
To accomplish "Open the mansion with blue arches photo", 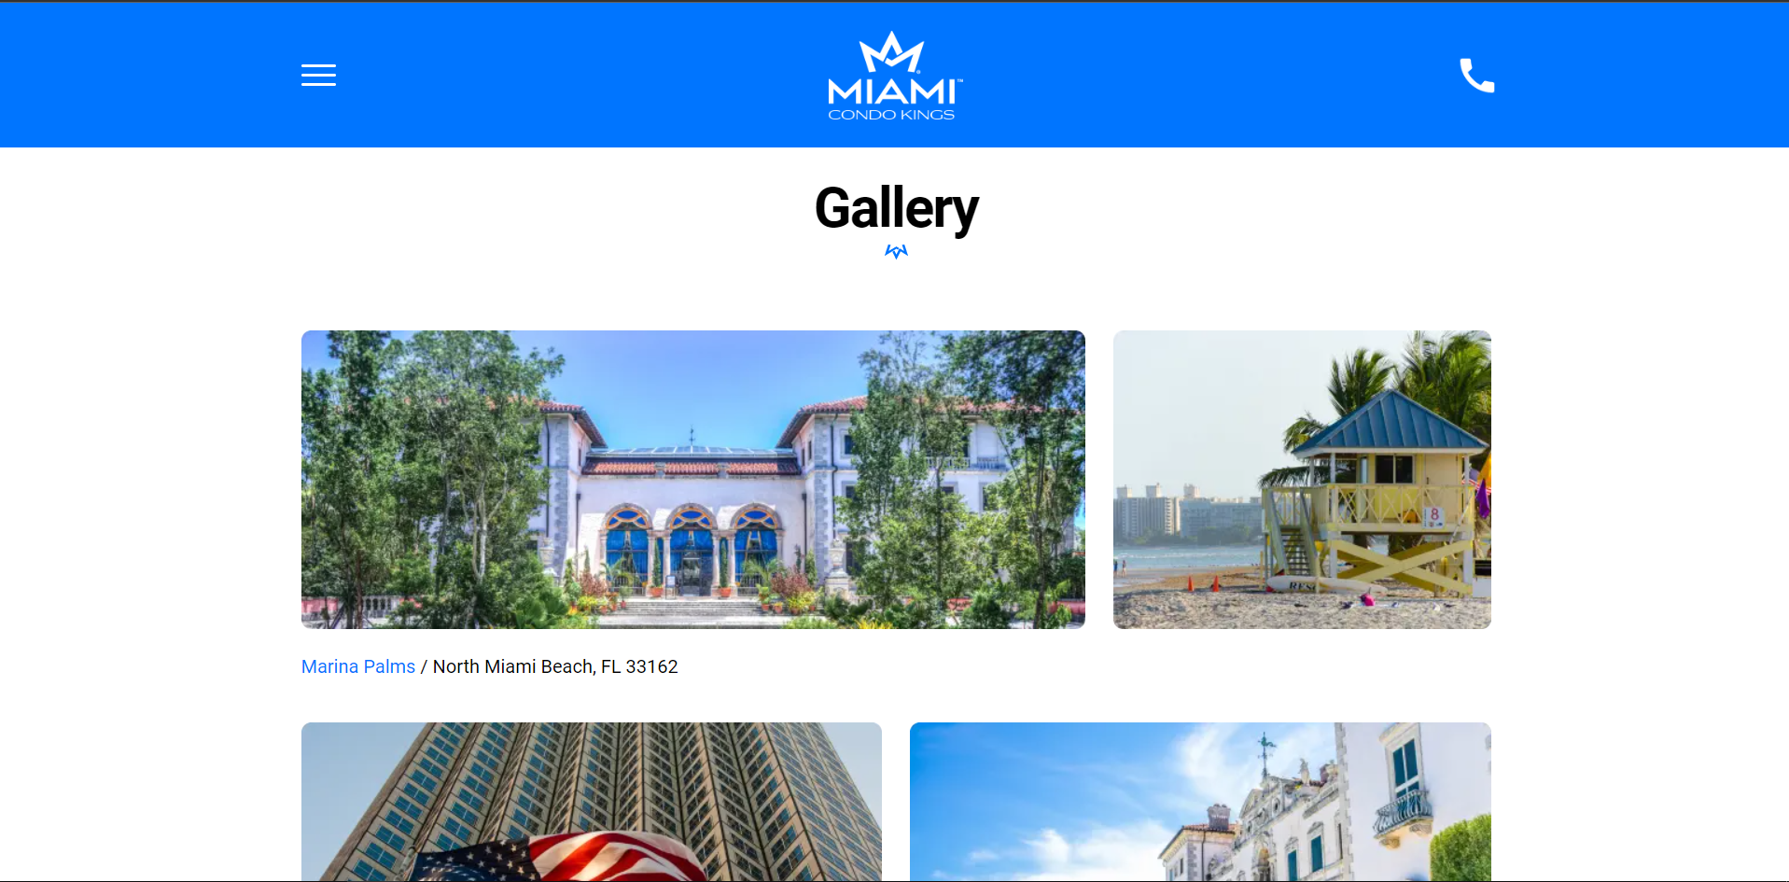I will click(693, 480).
